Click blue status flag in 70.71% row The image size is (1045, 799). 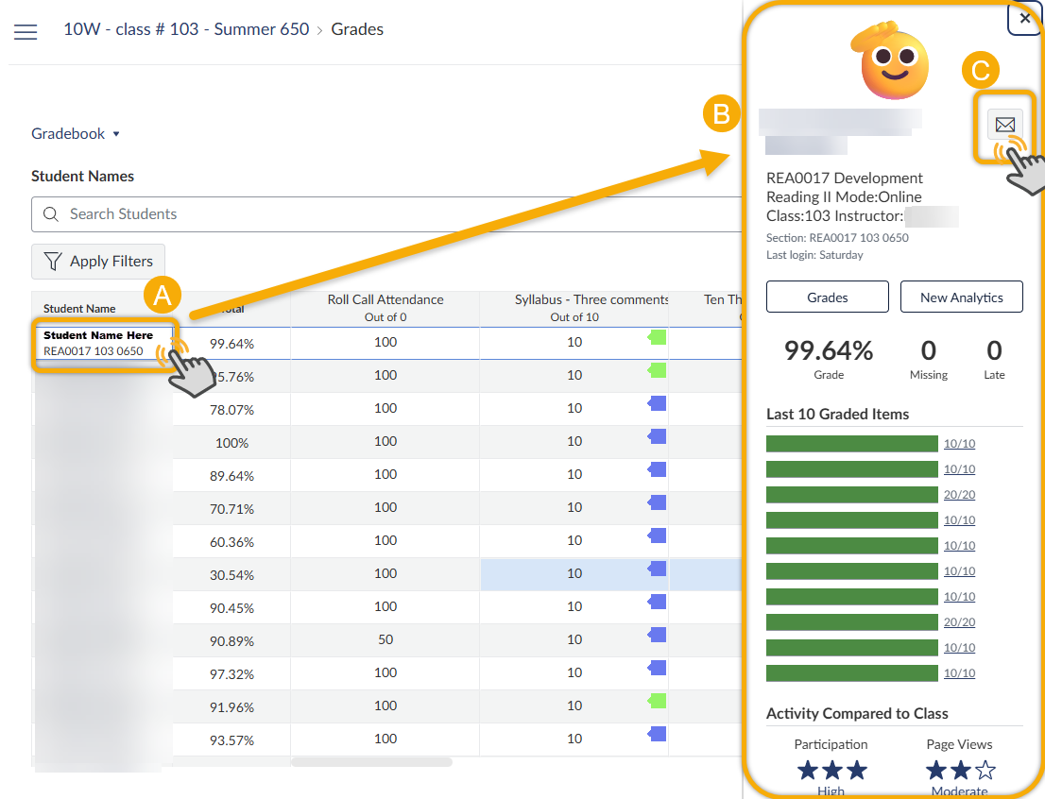tap(657, 502)
